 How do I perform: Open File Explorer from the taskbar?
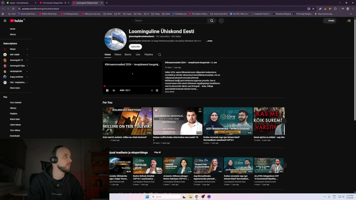[191, 197]
